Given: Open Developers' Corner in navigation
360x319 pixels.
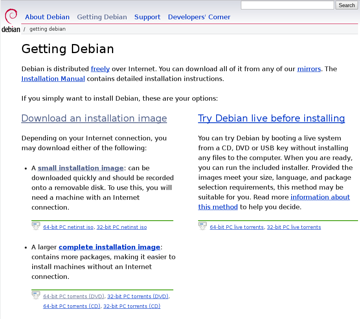Looking at the screenshot, I should coord(199,17).
